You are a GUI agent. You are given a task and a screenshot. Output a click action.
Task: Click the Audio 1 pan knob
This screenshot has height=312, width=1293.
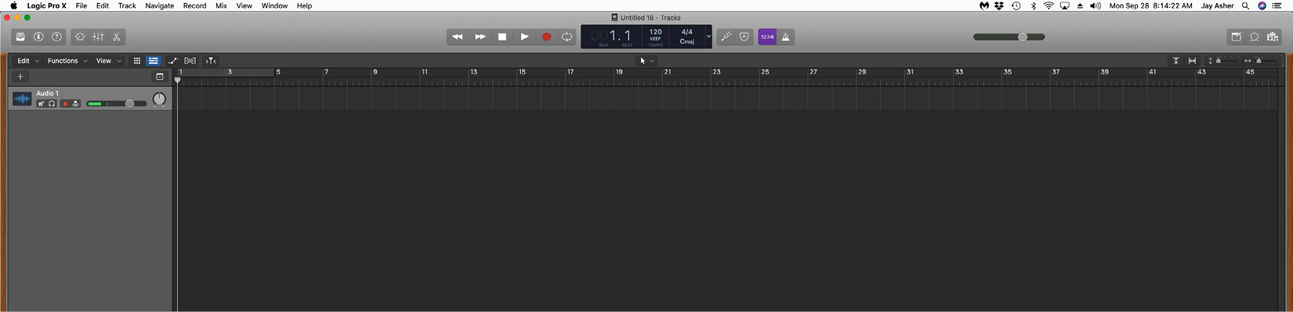pyautogui.click(x=159, y=99)
